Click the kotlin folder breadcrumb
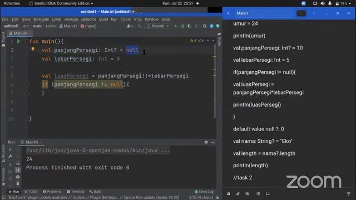 pos(51,26)
